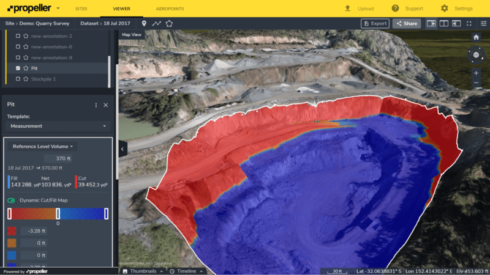Click the Map View label

pos(132,35)
